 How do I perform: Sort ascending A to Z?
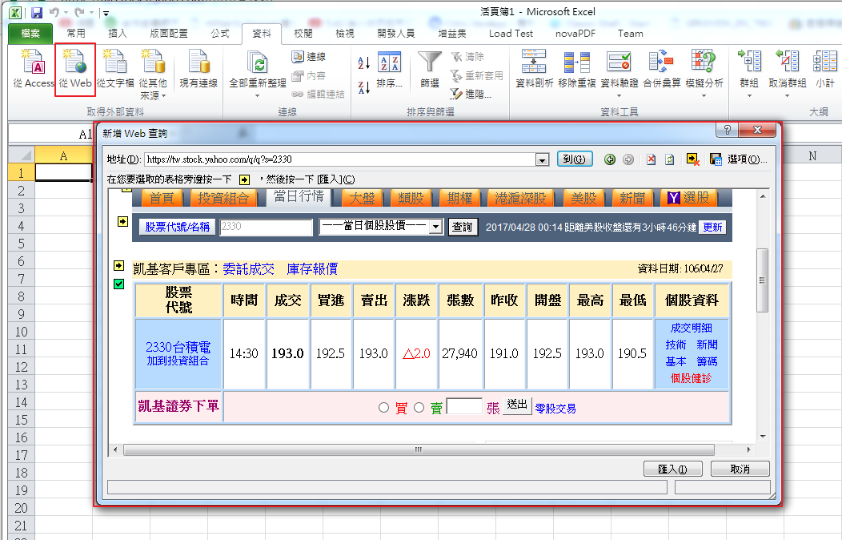coord(363,62)
